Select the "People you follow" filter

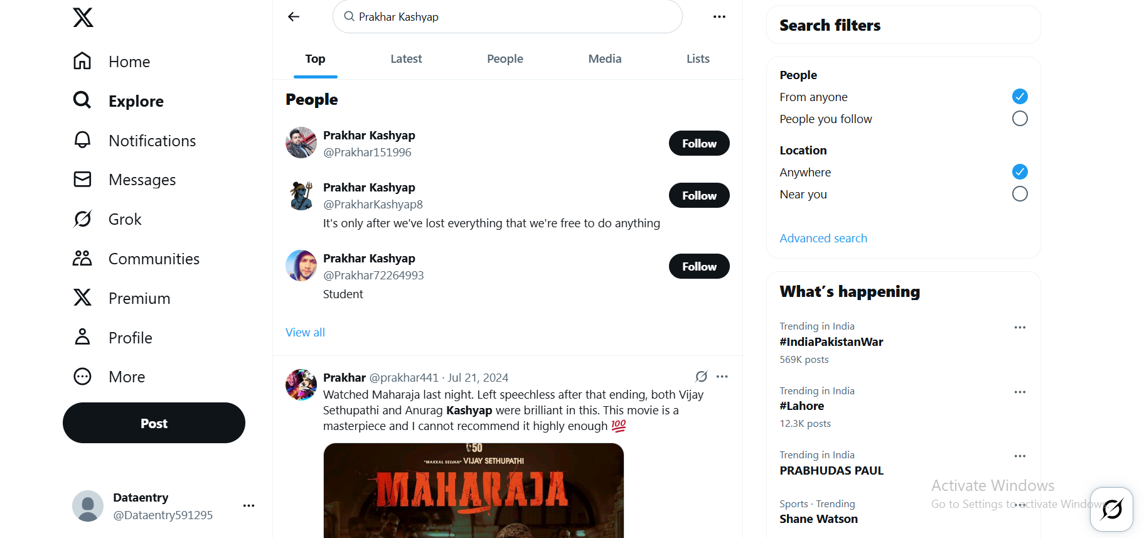click(1020, 119)
